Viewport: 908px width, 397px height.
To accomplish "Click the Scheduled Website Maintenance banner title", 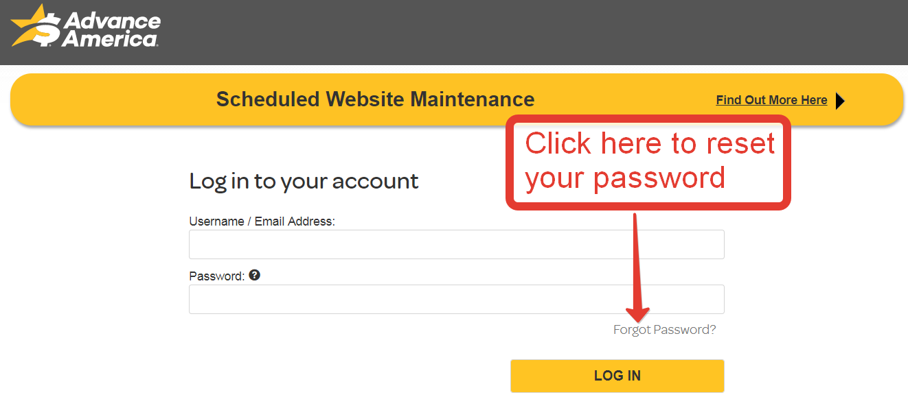I will click(375, 99).
